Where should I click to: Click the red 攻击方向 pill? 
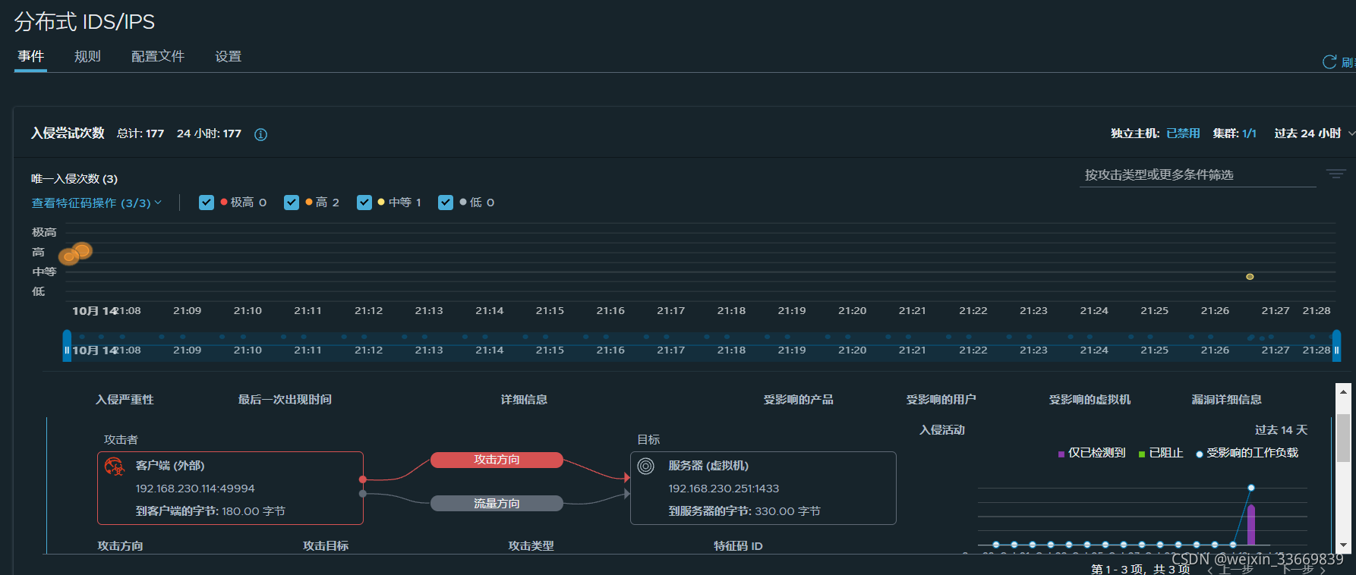497,460
